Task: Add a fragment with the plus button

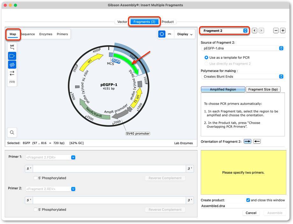Action: (x=283, y=31)
